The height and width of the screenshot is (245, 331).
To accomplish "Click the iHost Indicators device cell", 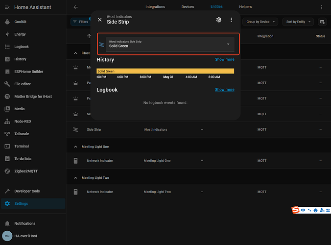I will tap(155, 129).
